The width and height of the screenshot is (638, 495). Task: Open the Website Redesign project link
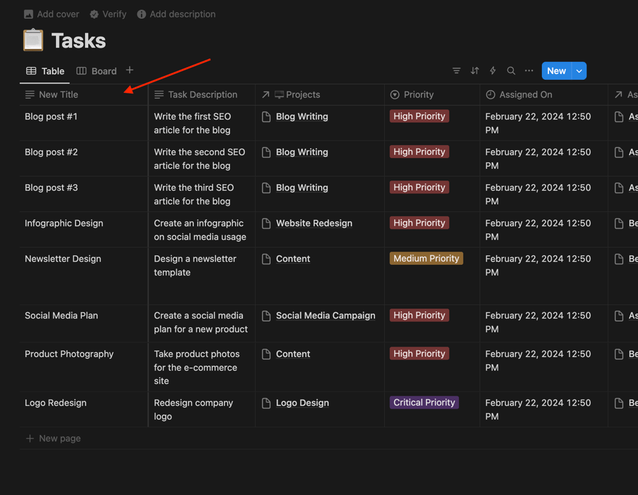[314, 223]
